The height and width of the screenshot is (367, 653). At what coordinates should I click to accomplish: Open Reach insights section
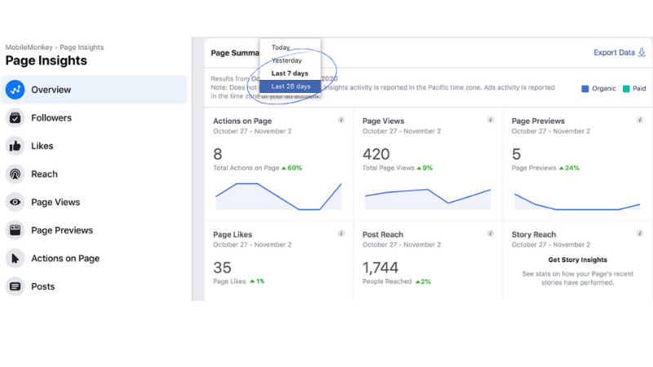[94, 174]
